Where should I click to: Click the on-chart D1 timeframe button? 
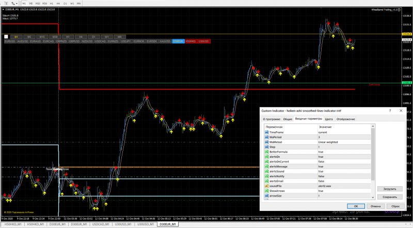point(93,37)
